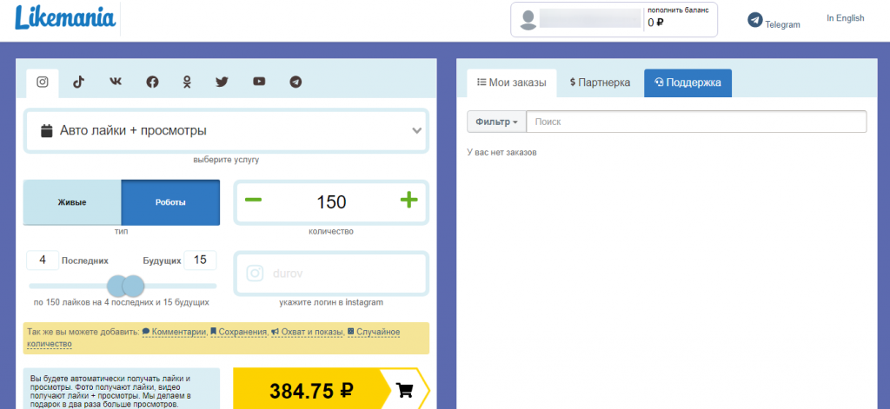This screenshot has height=409, width=890.
Task: Click the user avatar icon
Action: pyautogui.click(x=528, y=20)
